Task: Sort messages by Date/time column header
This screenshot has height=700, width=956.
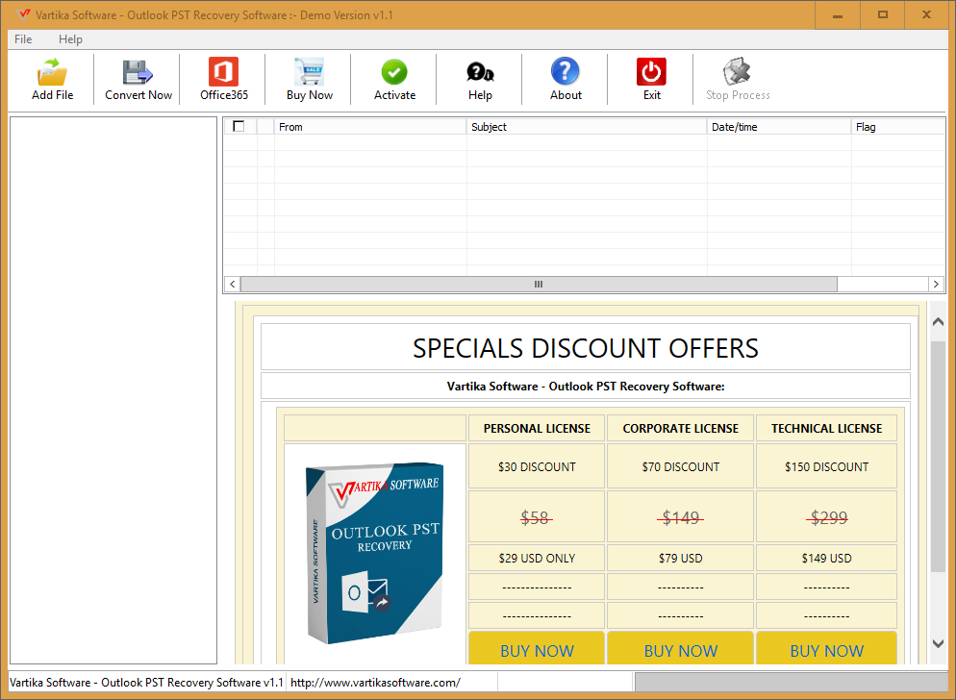Action: pyautogui.click(x=779, y=127)
